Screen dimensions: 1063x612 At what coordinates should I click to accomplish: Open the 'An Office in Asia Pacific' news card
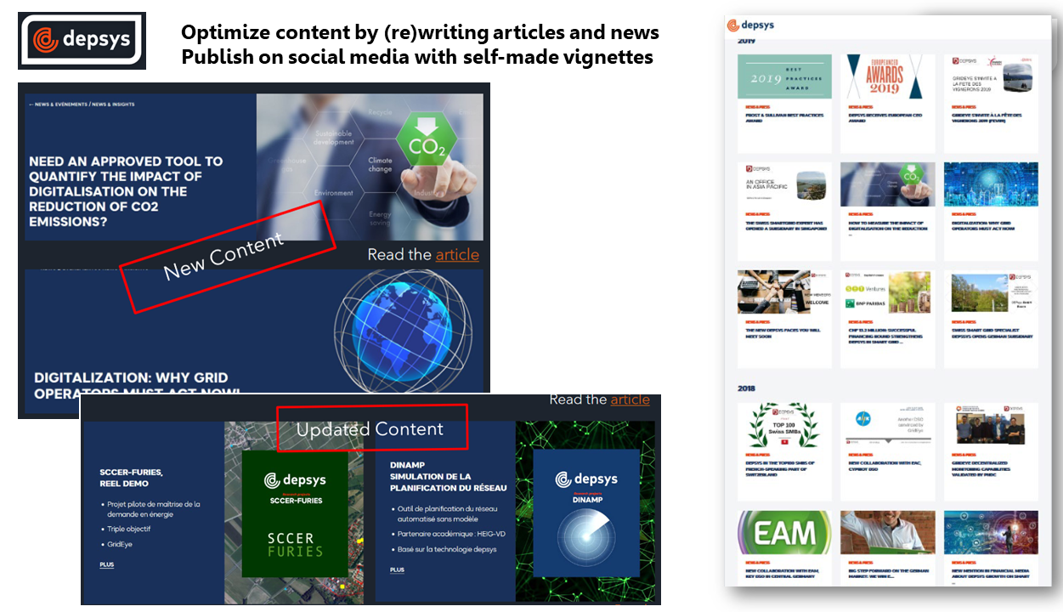(x=784, y=184)
